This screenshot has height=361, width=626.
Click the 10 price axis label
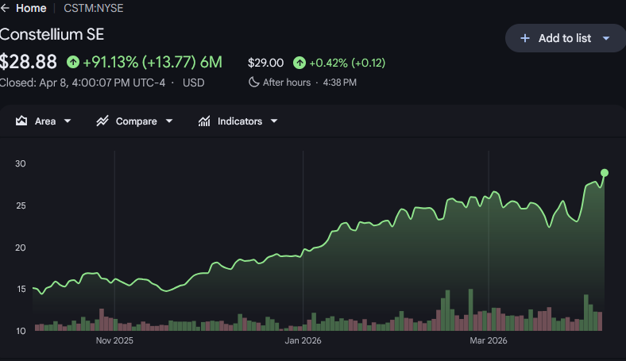pyautogui.click(x=21, y=331)
